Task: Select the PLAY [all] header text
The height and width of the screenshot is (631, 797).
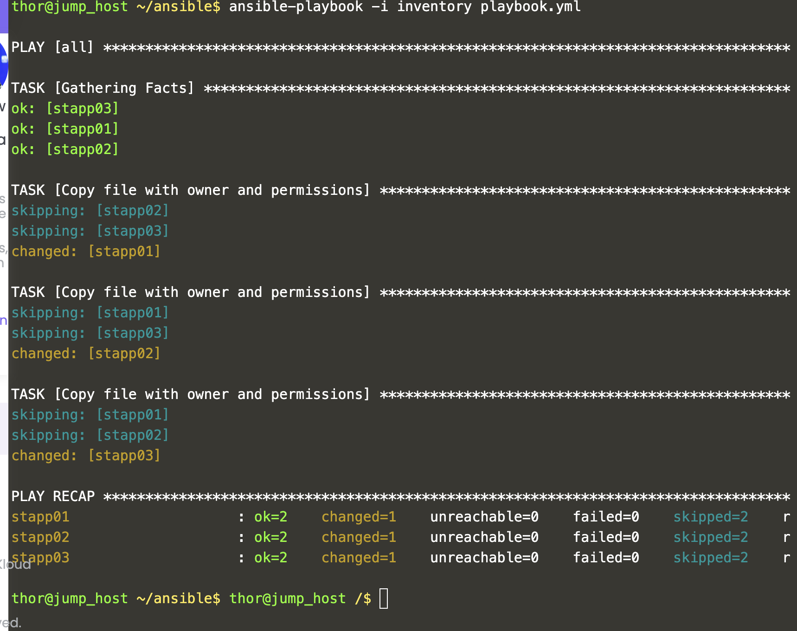Action: click(x=52, y=47)
